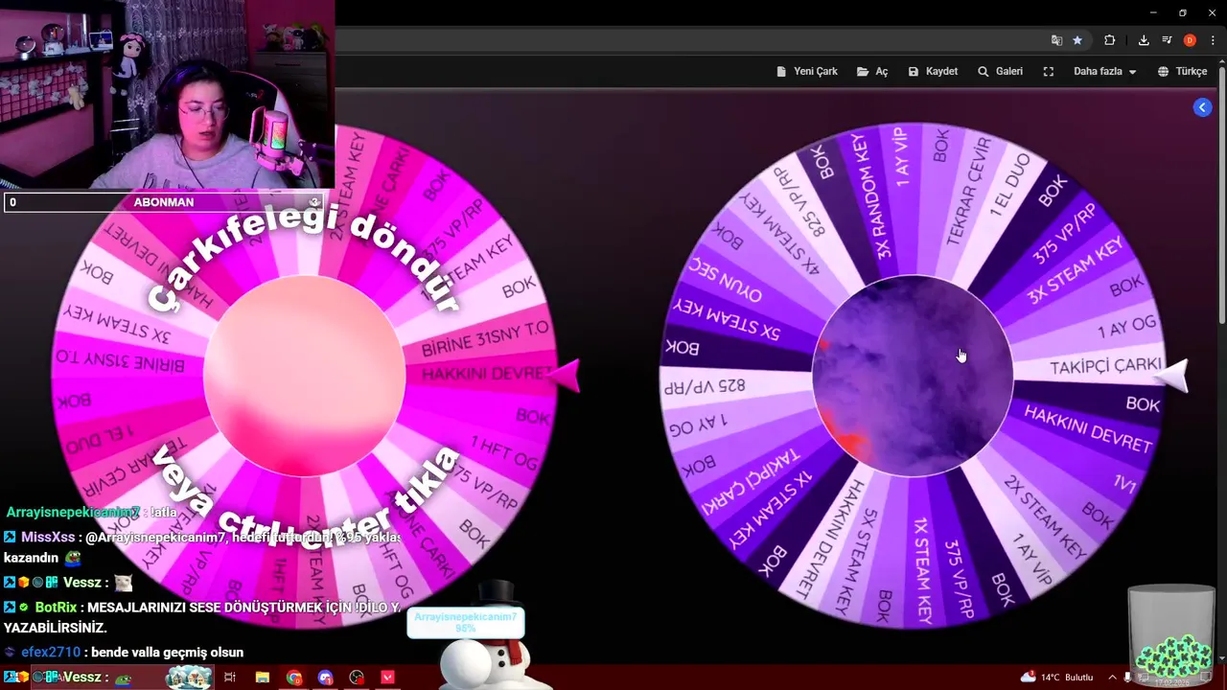Open File Explorer from the taskbar
Viewport: 1227px width, 690px height.
point(262,678)
